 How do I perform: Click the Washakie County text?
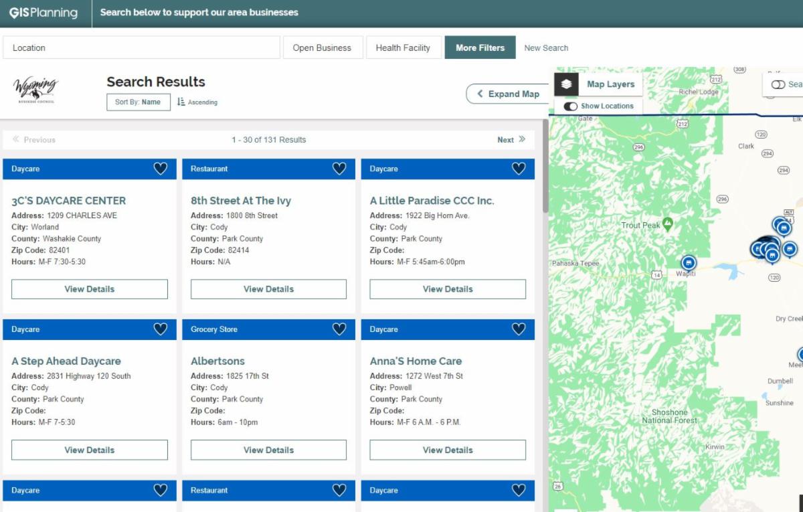(x=72, y=239)
